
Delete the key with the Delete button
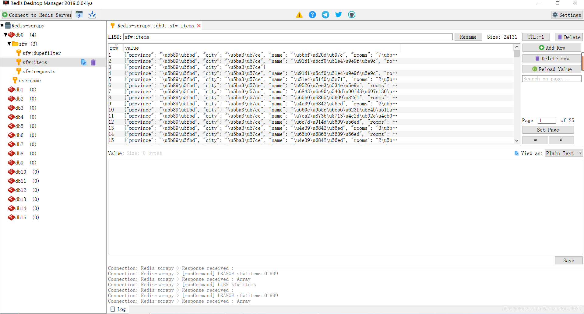point(569,37)
